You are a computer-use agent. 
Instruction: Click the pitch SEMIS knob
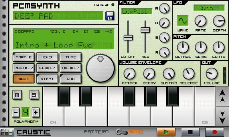coord(201,47)
